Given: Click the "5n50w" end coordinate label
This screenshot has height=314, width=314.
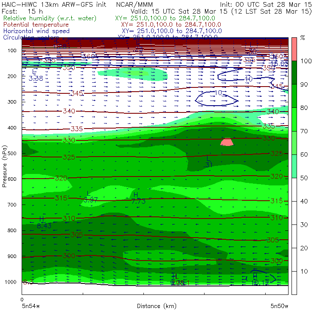Looking at the screenshot, I should (279, 306).
